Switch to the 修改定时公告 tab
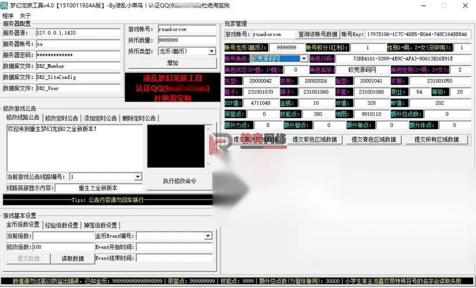 (x=61, y=118)
